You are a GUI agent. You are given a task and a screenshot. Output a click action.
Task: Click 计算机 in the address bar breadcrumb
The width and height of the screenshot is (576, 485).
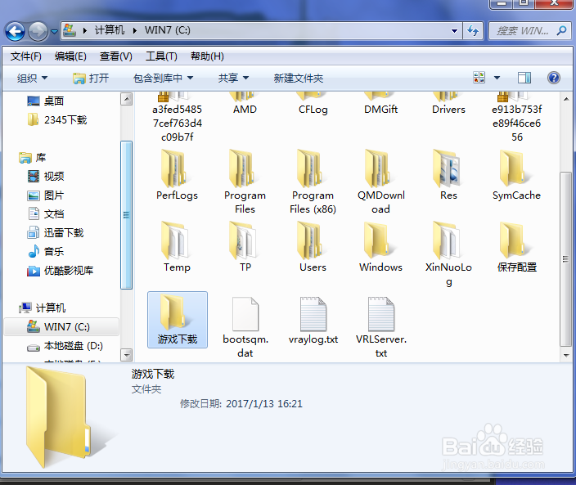(x=110, y=30)
